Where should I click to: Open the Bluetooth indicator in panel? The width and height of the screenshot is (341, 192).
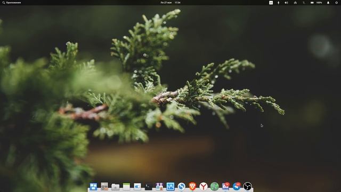[x=304, y=3]
